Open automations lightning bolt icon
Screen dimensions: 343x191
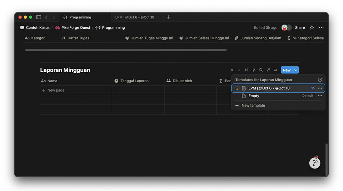click(254, 70)
